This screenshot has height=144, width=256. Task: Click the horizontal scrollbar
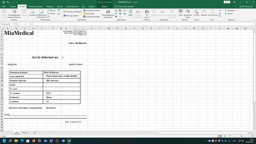pos(203,133)
